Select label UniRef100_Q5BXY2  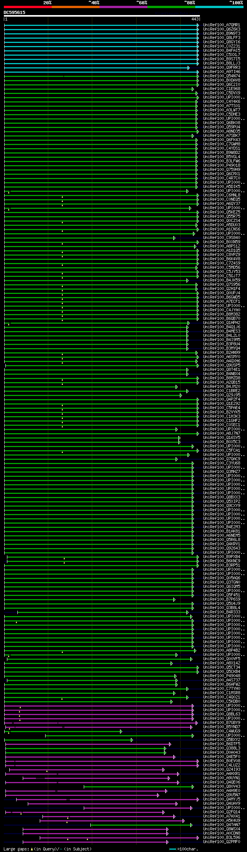point(222,740)
